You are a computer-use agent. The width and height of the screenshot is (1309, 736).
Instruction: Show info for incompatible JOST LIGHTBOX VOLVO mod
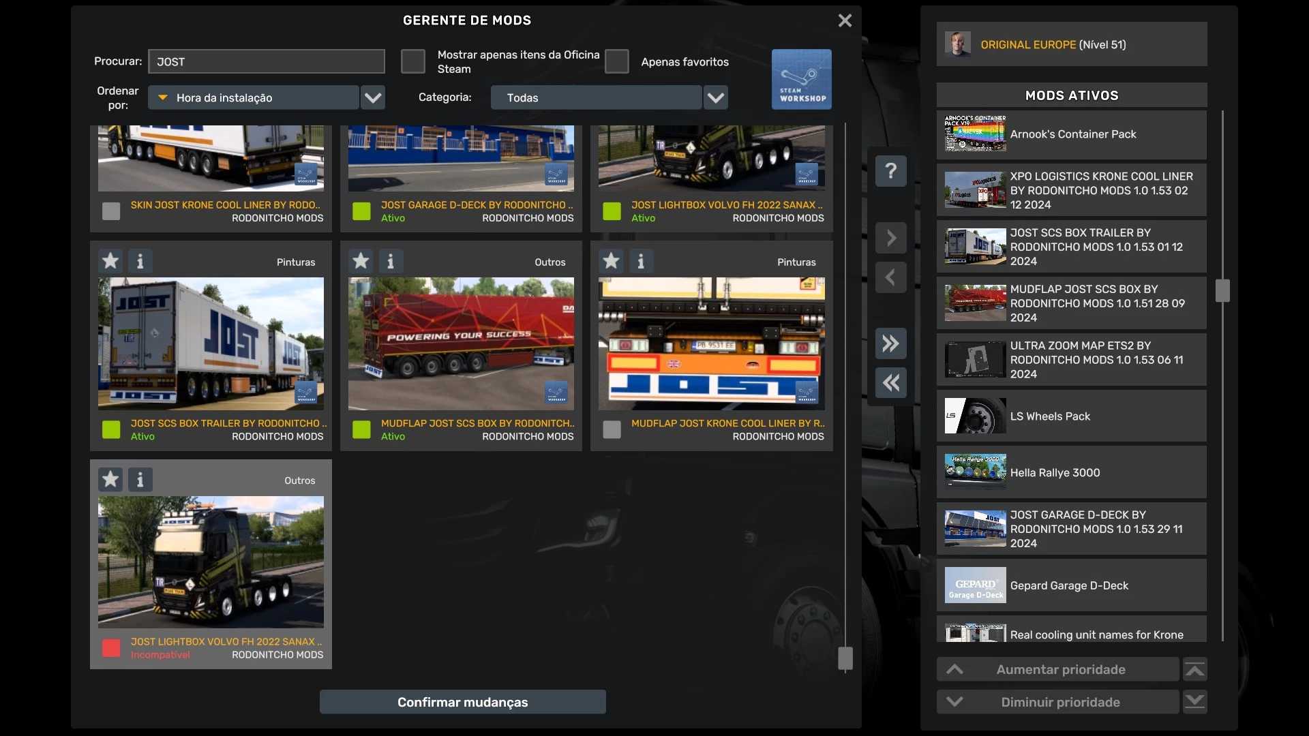(x=140, y=480)
